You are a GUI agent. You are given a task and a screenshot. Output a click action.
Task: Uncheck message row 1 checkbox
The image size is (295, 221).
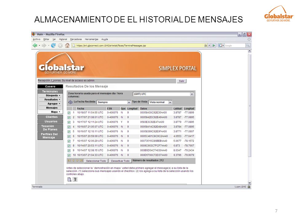pos(69,113)
